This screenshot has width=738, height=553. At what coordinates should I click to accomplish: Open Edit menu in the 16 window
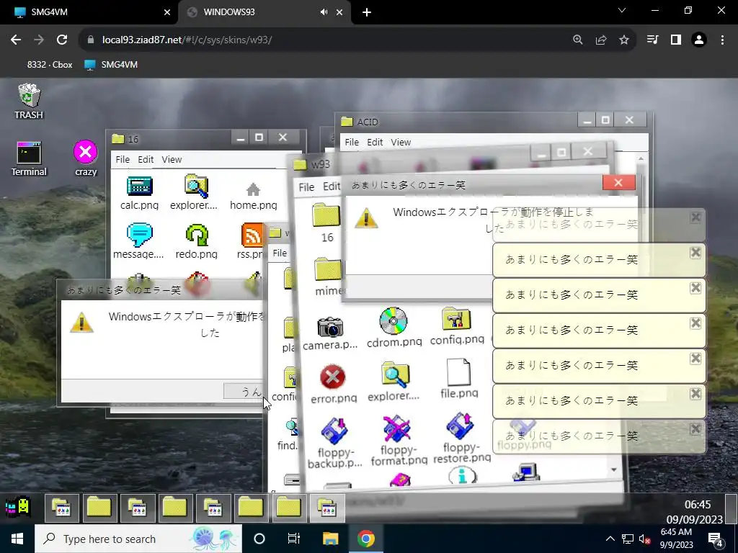point(146,159)
